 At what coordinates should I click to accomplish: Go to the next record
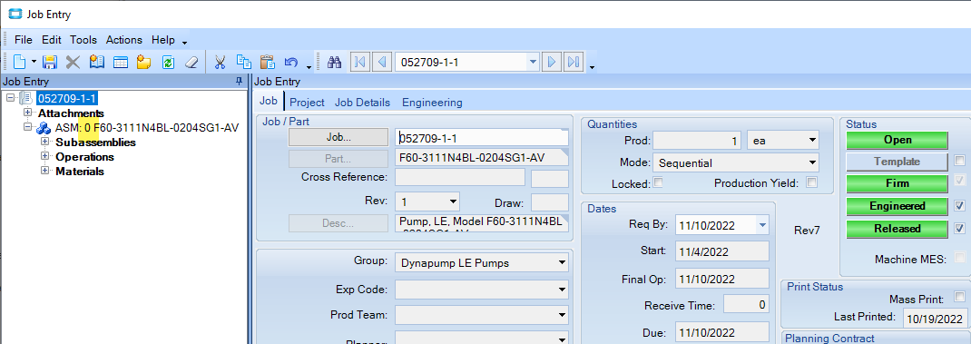coord(551,62)
